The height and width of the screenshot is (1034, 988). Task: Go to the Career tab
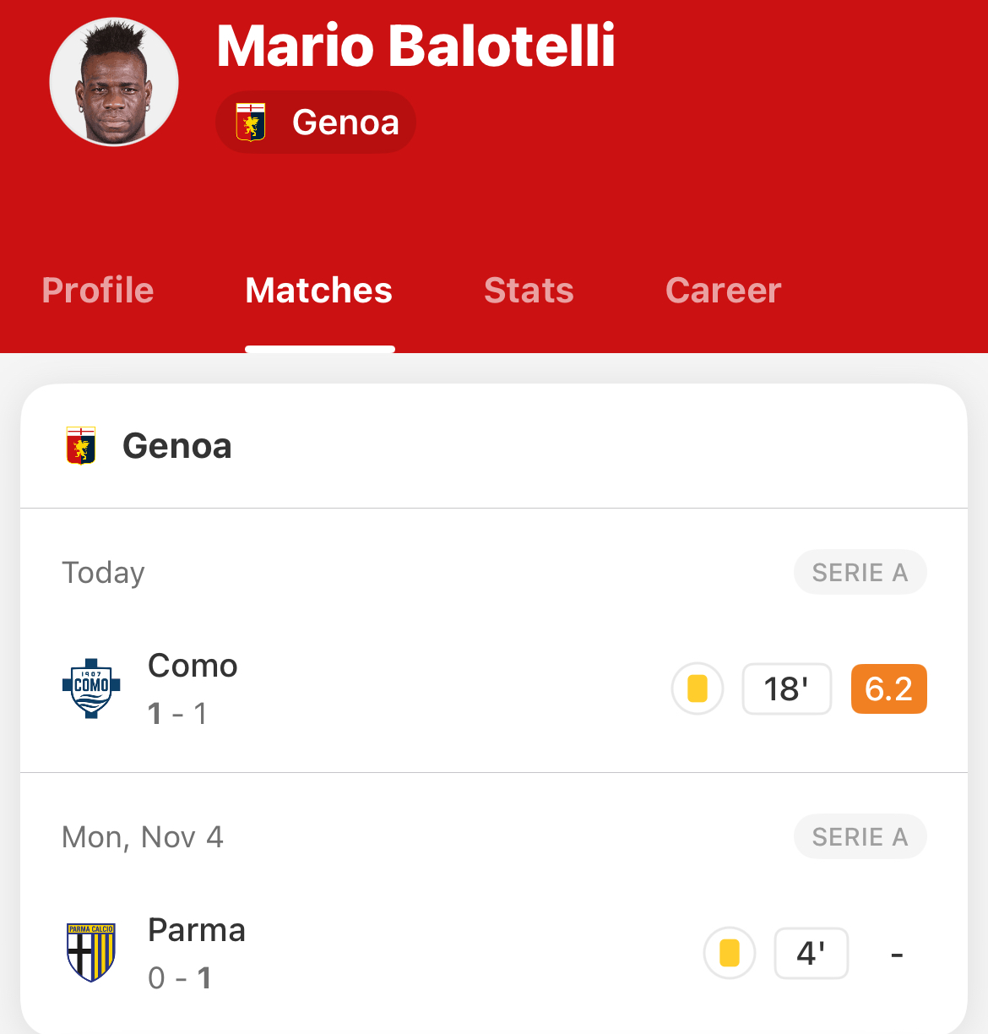(724, 291)
